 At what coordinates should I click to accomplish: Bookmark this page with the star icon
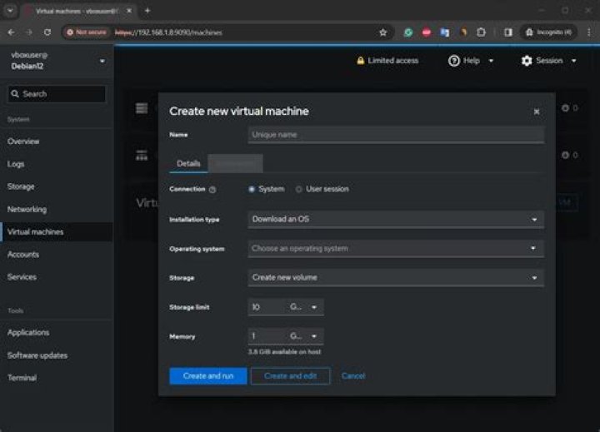383,32
